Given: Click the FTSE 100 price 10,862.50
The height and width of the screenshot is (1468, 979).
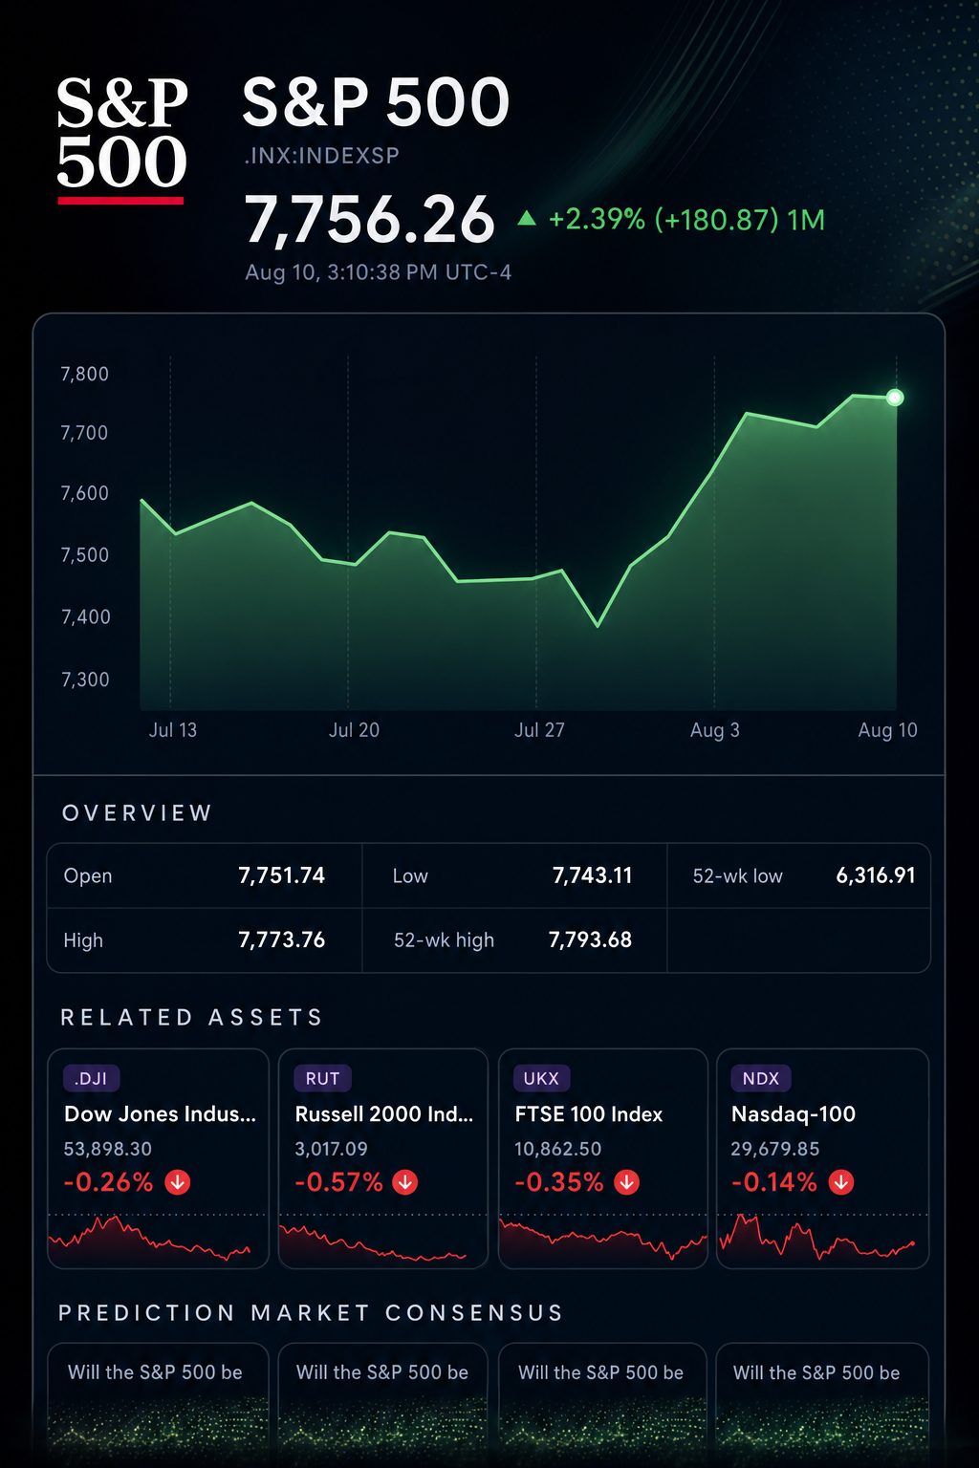Looking at the screenshot, I should coord(557,1149).
